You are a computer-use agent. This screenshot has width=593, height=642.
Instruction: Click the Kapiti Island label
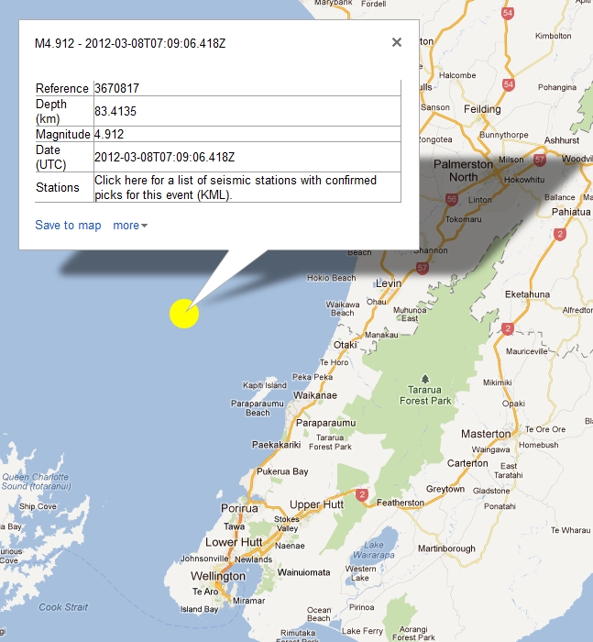coord(265,385)
